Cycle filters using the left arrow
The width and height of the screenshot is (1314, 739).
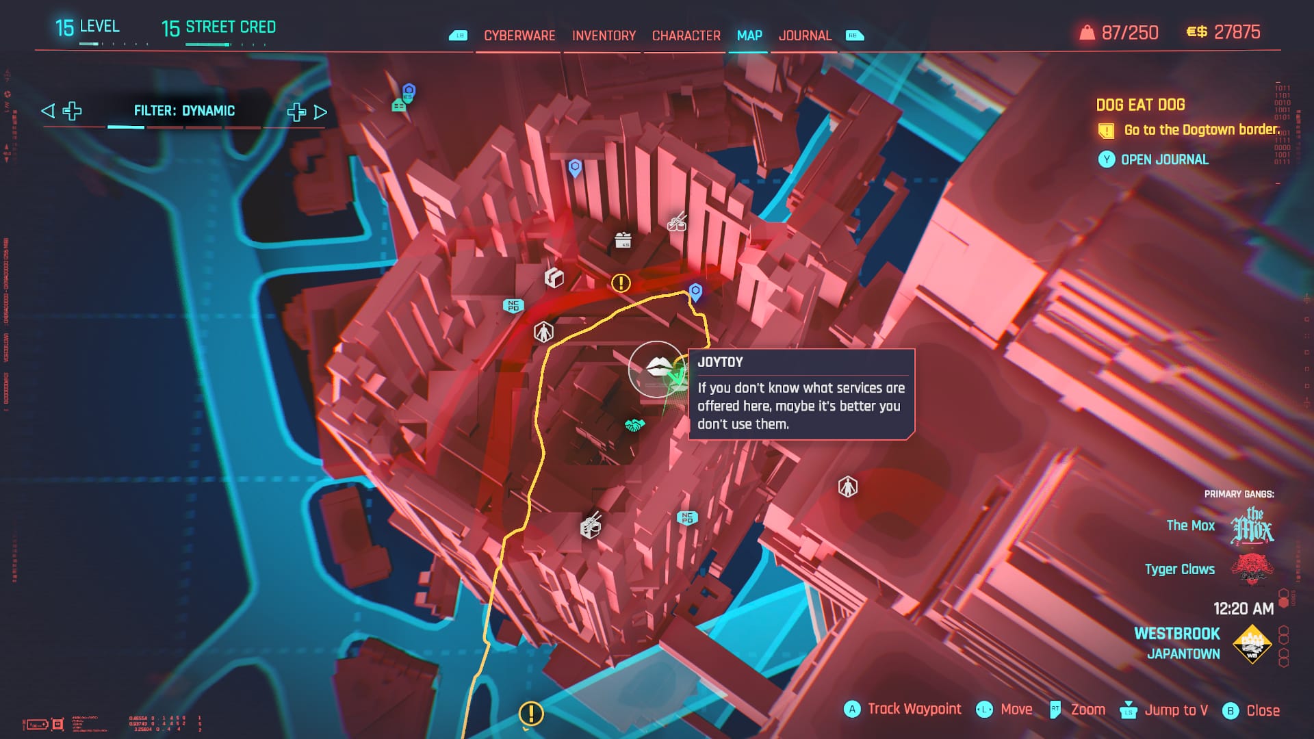[47, 111]
